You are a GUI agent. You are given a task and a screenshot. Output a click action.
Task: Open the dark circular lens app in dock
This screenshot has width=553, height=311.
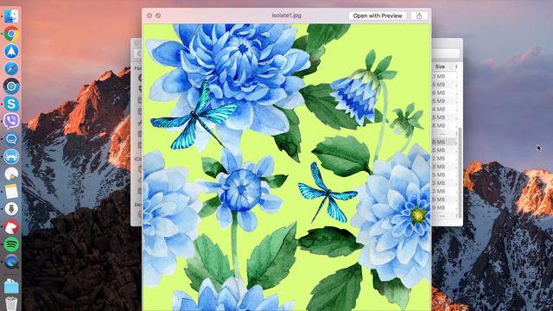pyautogui.click(x=11, y=86)
